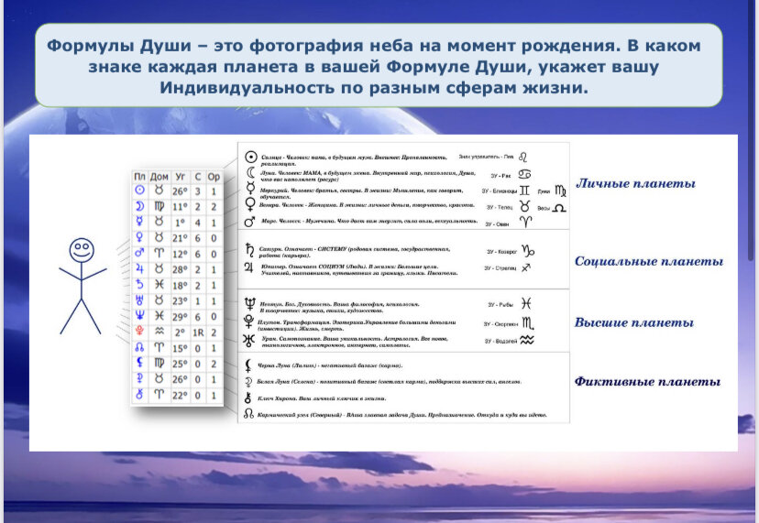Select the Uranus symbol in the legend panel
The height and width of the screenshot is (523, 759).
[x=248, y=340]
